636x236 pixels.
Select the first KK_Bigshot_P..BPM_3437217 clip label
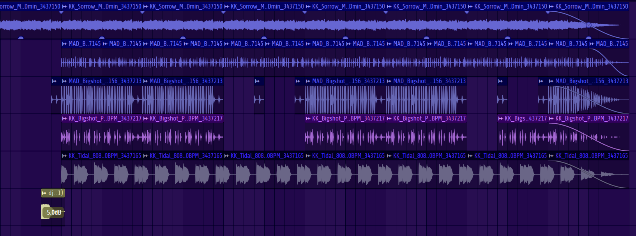click(105, 118)
